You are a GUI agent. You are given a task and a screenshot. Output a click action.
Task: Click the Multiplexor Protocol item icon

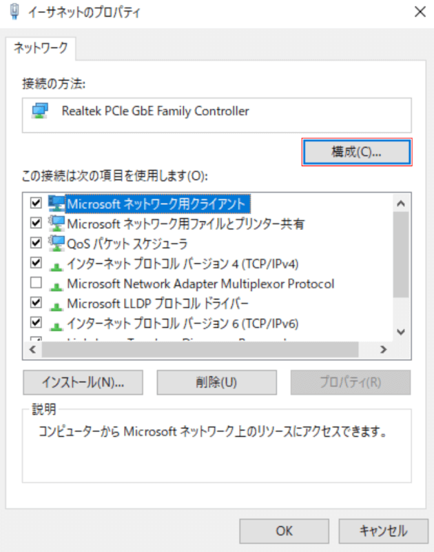point(56,284)
